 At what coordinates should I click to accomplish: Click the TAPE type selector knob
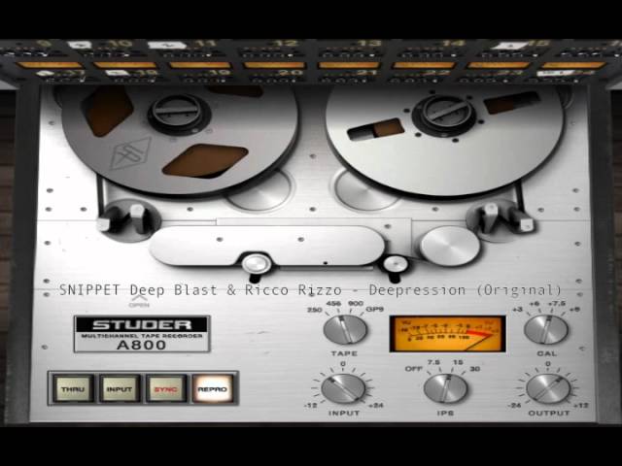coord(345,330)
